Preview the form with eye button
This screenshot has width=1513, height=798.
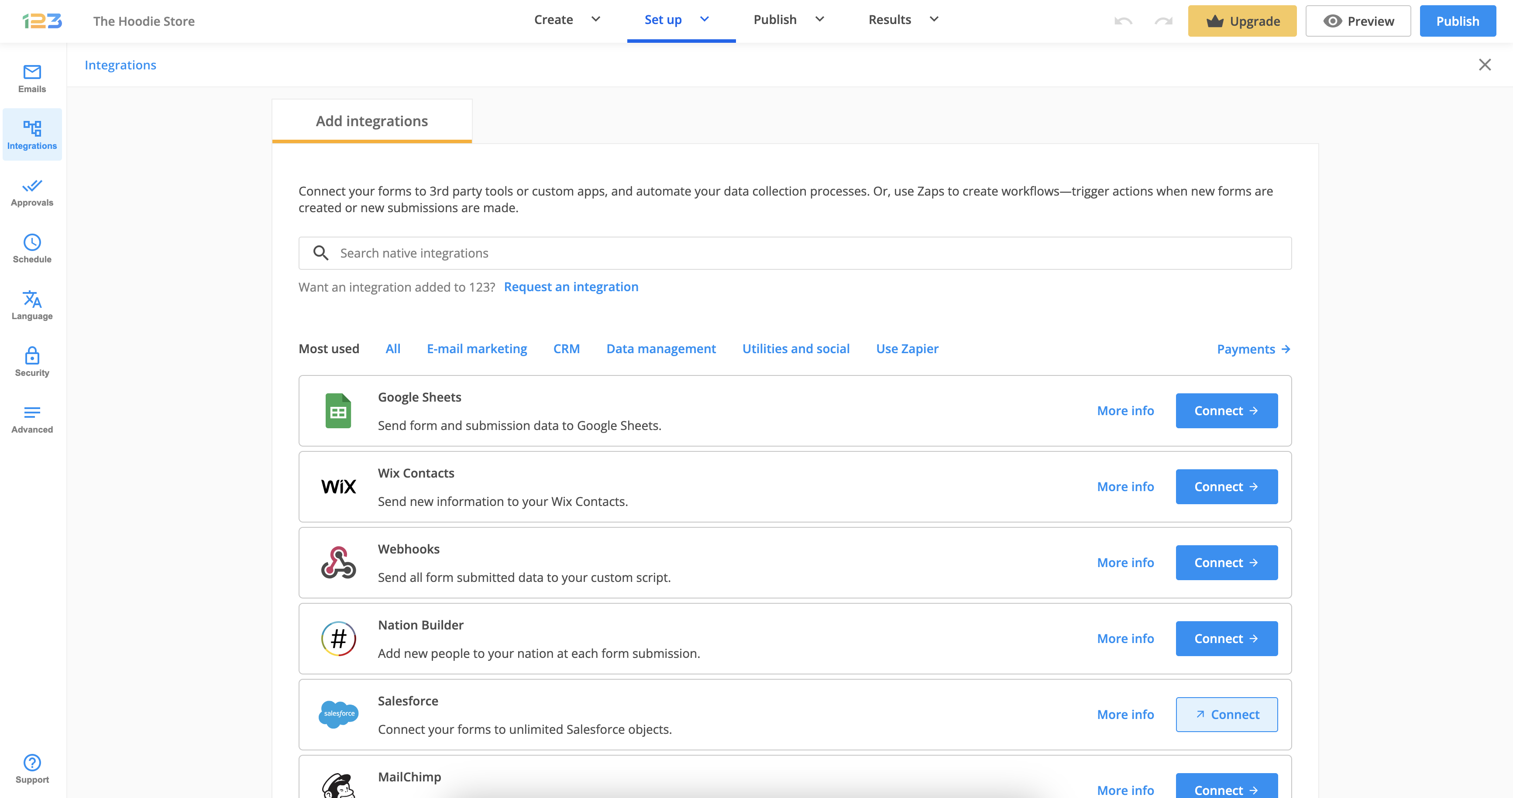[1357, 21]
